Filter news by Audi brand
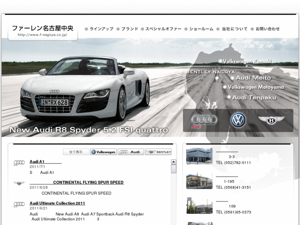The image size is (300, 225). point(131,152)
